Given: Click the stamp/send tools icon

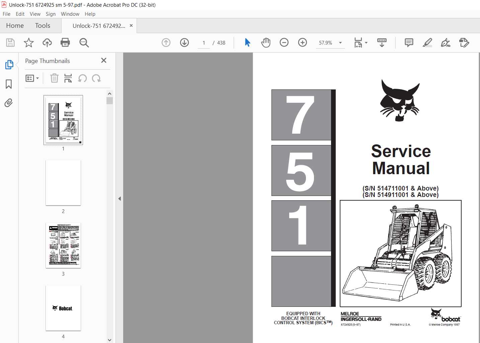Looking at the screenshot, I should (464, 43).
